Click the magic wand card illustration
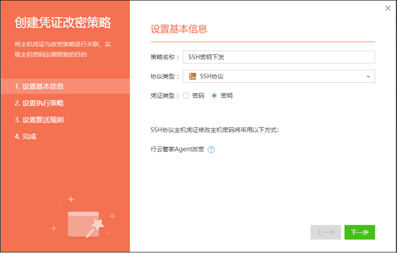The height and width of the screenshot is (253, 397). [x=84, y=222]
